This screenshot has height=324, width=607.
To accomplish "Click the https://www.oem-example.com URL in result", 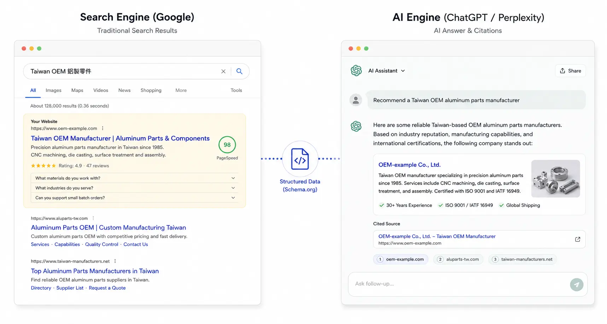I will 64,128.
